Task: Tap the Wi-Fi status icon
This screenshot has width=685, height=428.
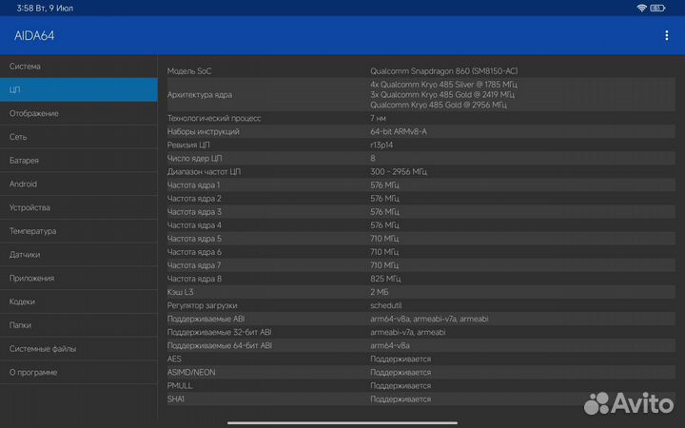Action: click(x=642, y=8)
